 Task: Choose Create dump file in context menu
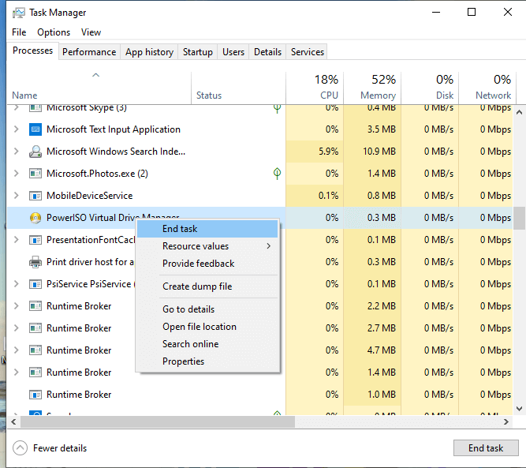[x=207, y=286]
